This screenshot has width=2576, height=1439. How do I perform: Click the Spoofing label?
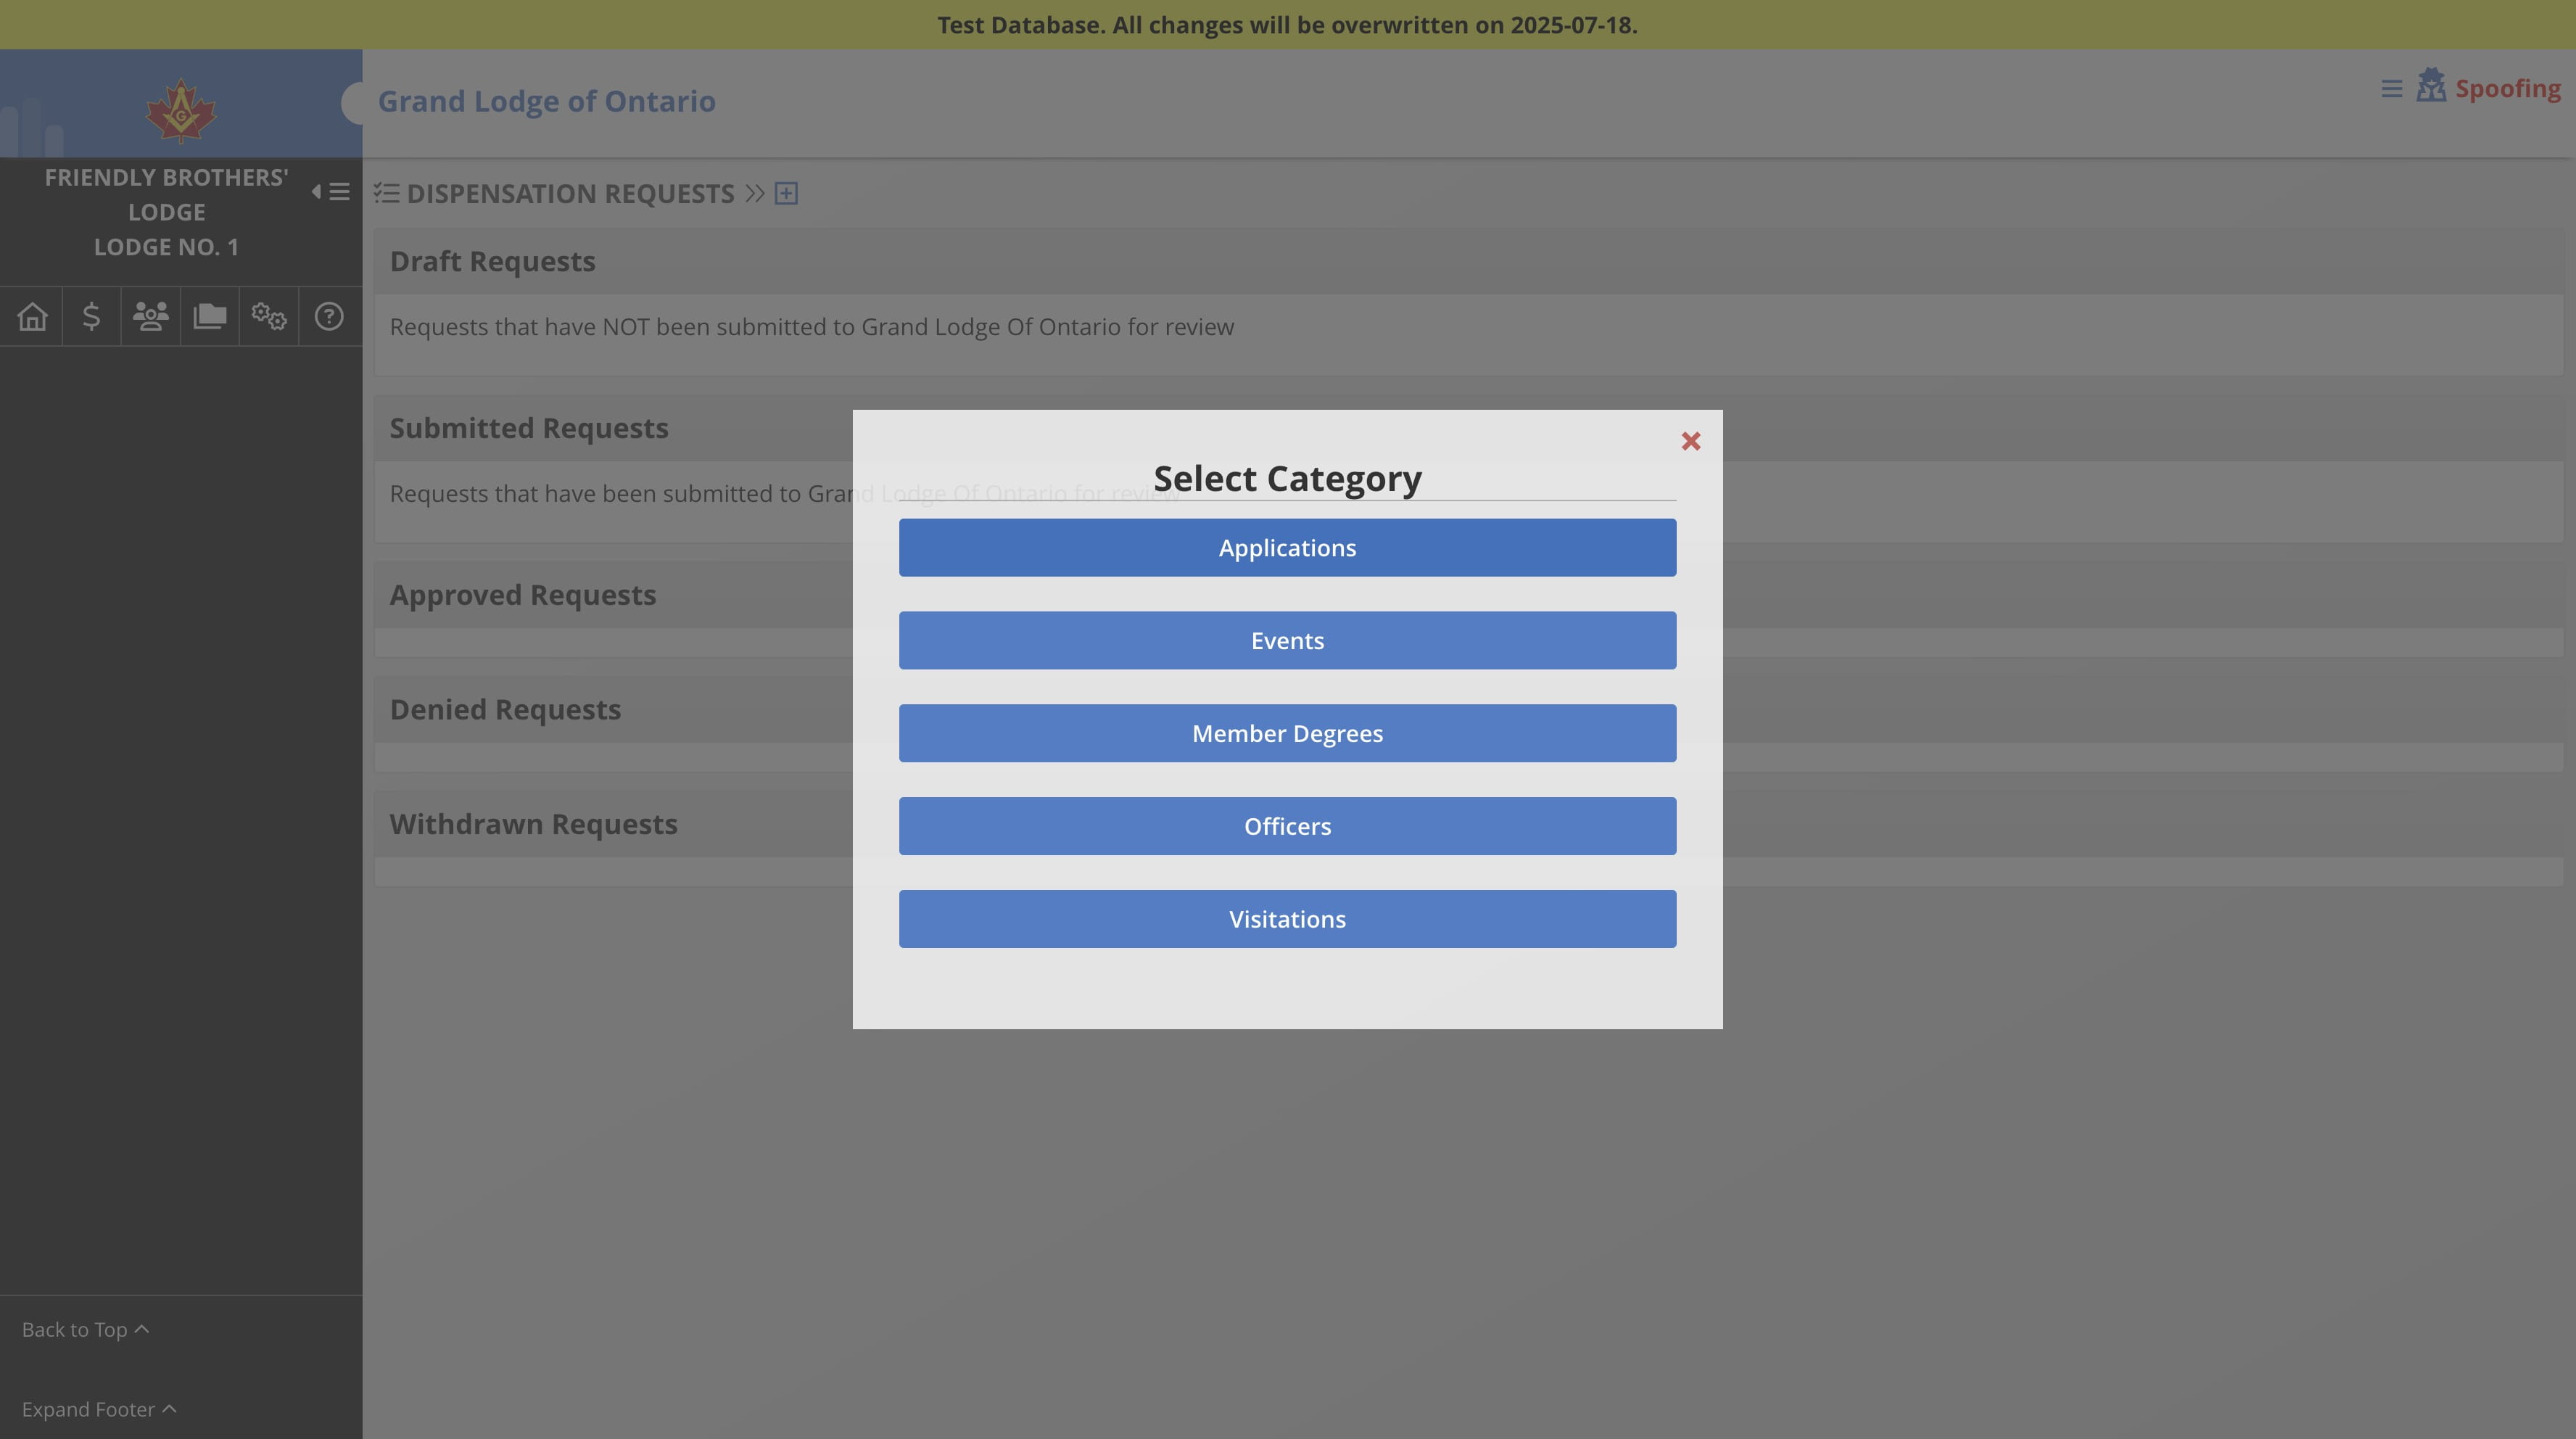(x=2507, y=88)
